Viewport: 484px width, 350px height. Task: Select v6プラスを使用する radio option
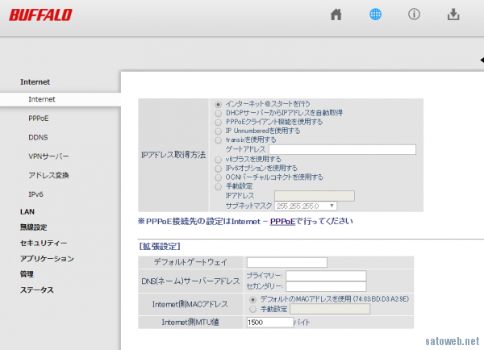[218, 159]
